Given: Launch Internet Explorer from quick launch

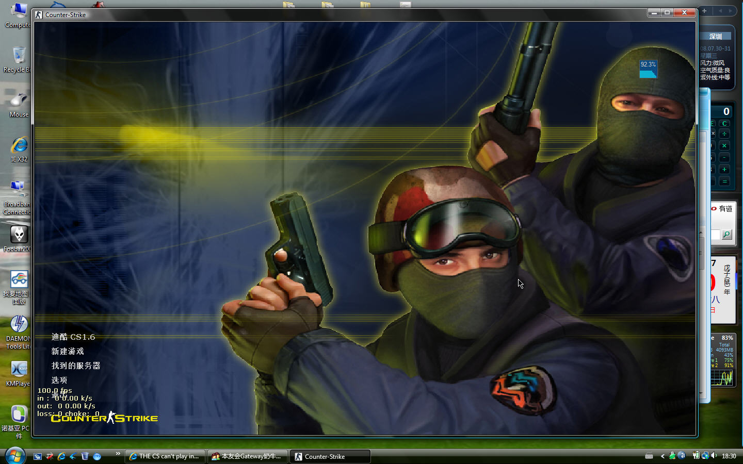Looking at the screenshot, I should (x=61, y=456).
